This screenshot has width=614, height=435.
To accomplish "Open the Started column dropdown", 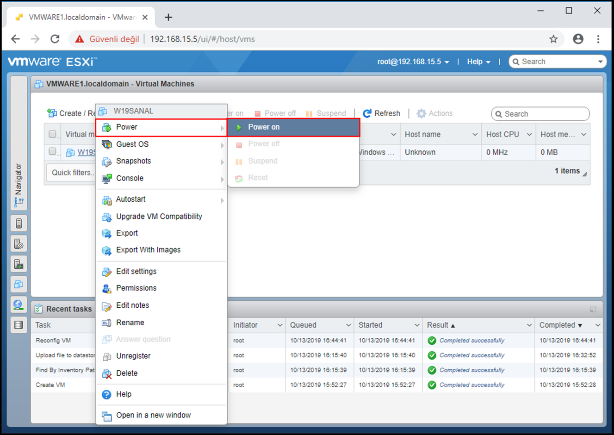I will (416, 325).
